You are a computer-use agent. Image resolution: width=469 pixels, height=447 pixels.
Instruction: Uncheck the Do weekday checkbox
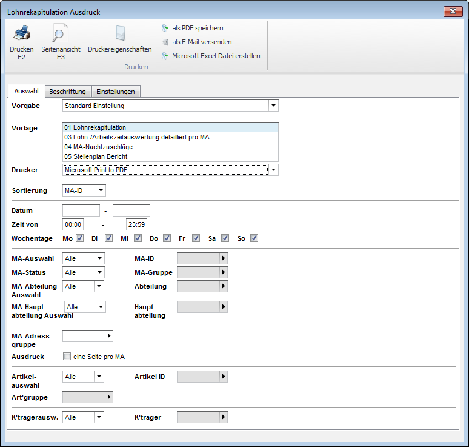167,238
